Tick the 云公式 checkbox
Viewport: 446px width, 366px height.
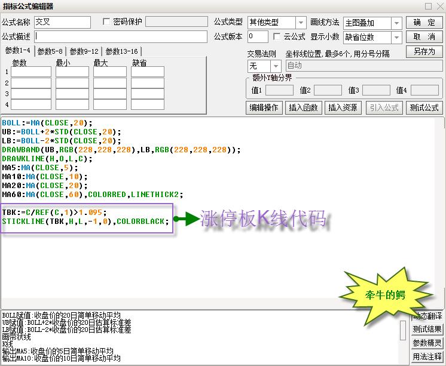point(277,37)
